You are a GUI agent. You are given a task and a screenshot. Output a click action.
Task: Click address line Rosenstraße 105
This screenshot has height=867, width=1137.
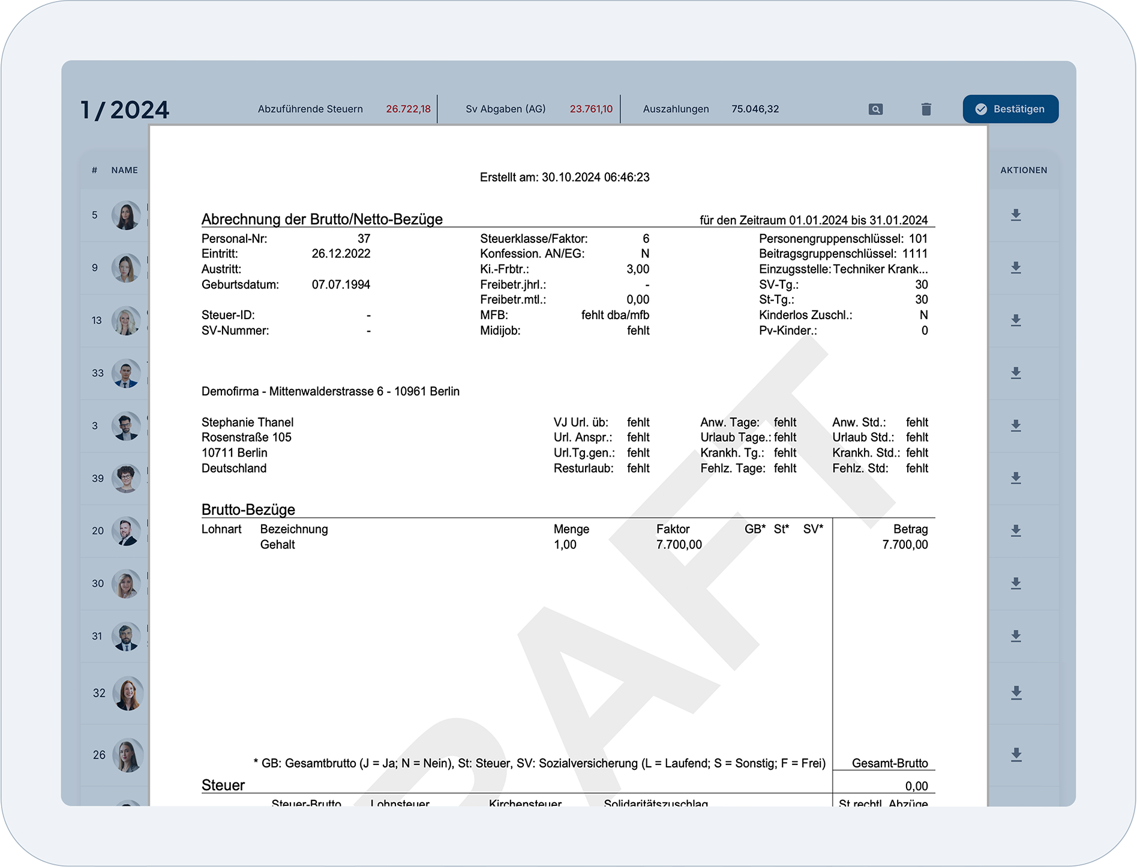[x=247, y=437]
